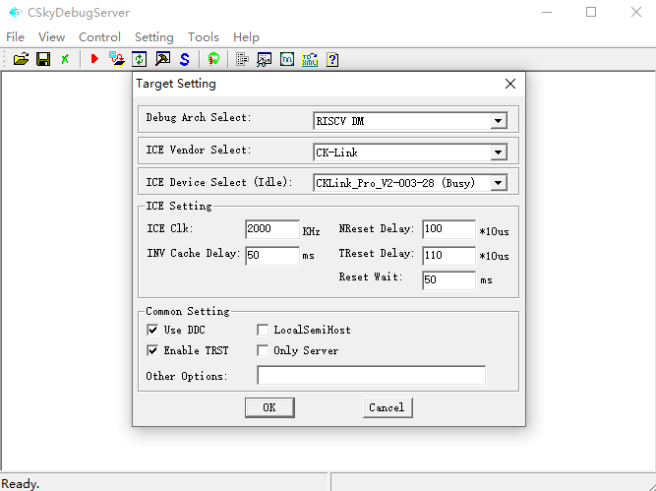Screen dimensions: 656x491
Task: Uncheck the Use DDC checkbox
Action: pos(152,331)
